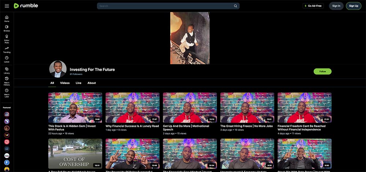This screenshot has width=366, height=172.
Task: Open Financial Freedom Cant Be Reached thumbnail
Action: tap(305, 107)
